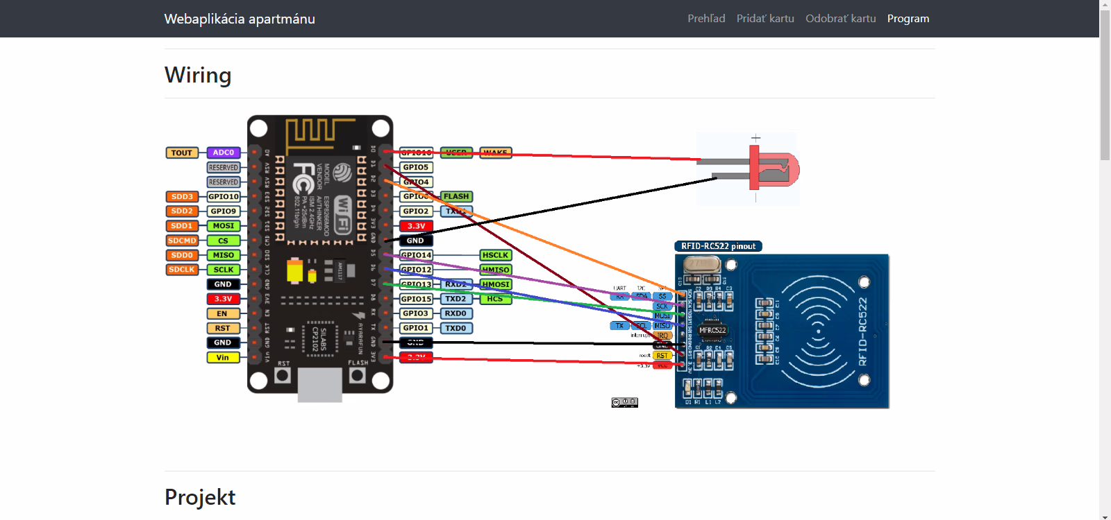Click the RFID antenna wave symbol
1111x520 pixels.
click(x=818, y=331)
